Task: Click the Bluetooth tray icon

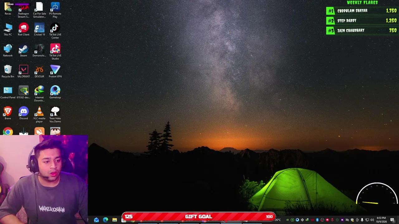Action: [317, 220]
